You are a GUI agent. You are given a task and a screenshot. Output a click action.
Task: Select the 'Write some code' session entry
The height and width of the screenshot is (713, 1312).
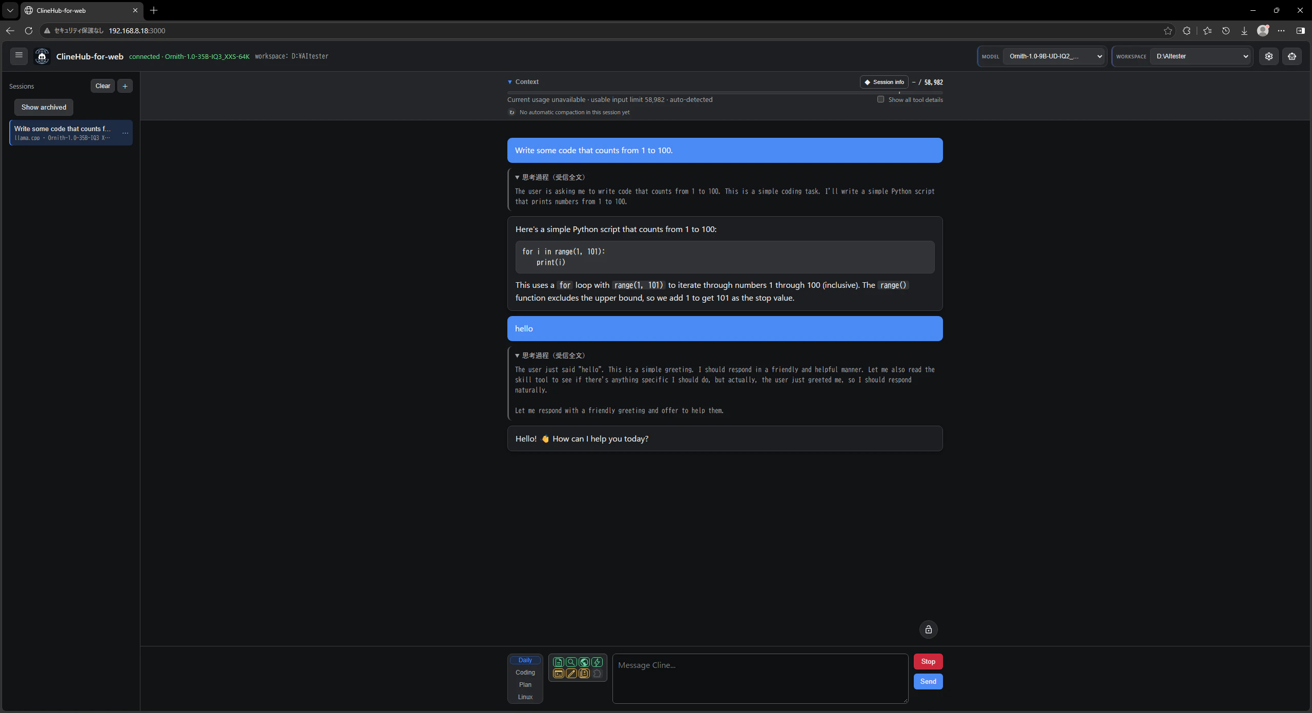coord(71,133)
